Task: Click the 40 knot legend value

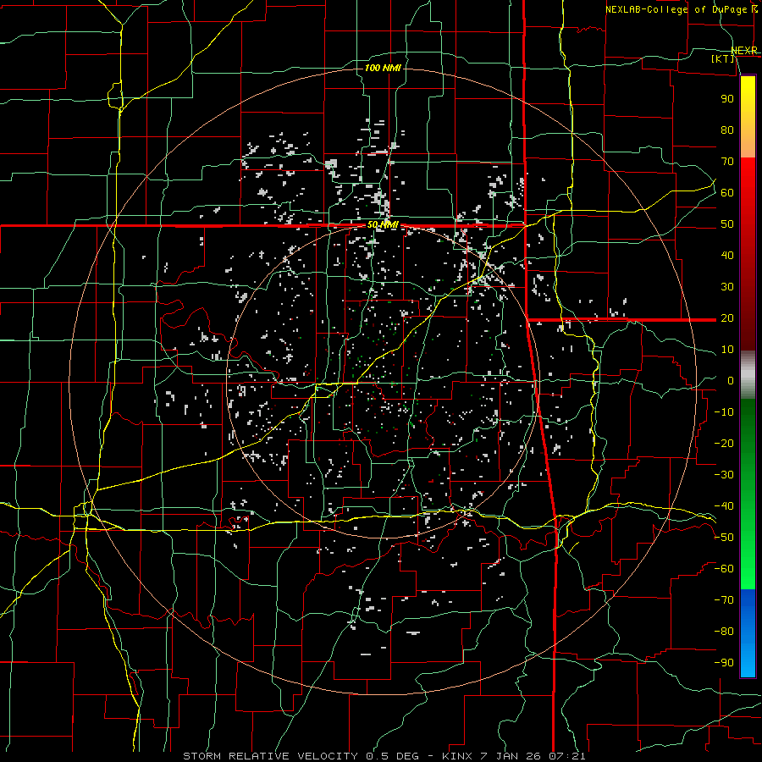Action: 727,256
